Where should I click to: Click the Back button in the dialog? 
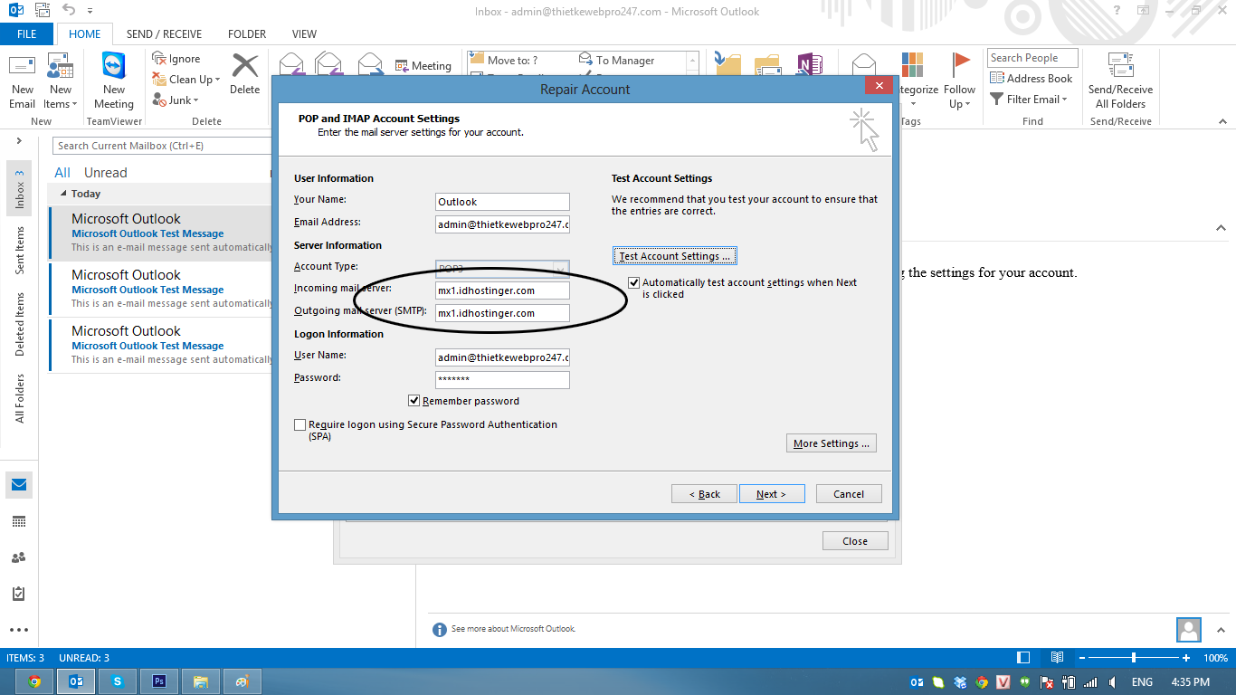pyautogui.click(x=704, y=494)
